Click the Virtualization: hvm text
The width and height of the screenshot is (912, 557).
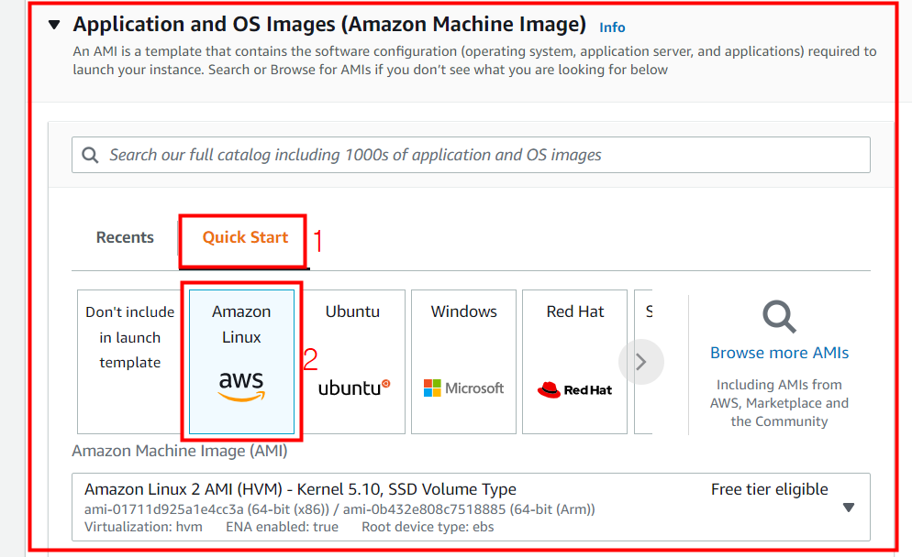click(x=144, y=527)
